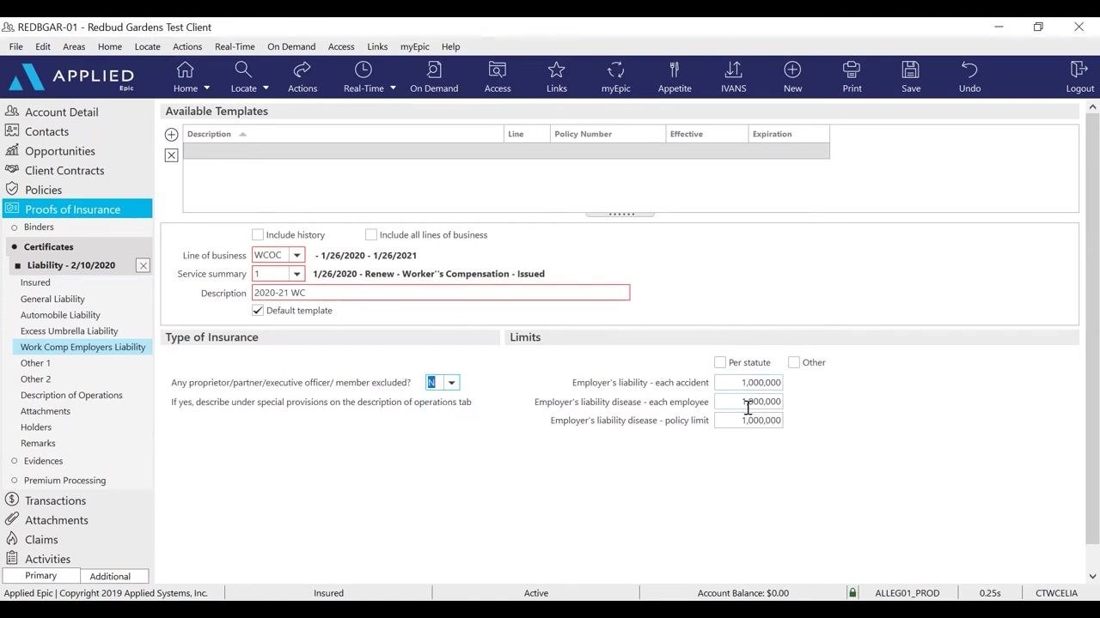Enable the Include history checkbox

258,234
